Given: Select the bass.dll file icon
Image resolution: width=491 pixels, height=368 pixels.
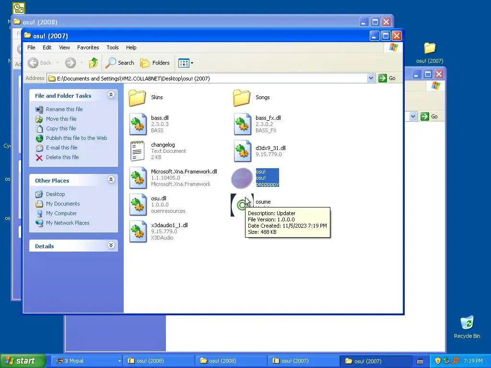Looking at the screenshot, I should [138, 124].
